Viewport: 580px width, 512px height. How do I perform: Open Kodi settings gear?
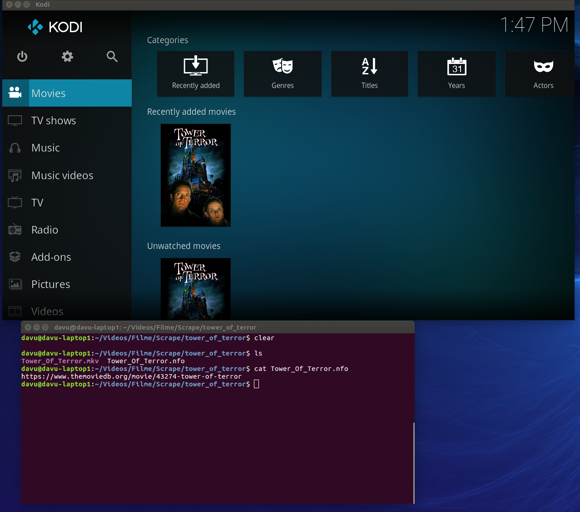67,56
